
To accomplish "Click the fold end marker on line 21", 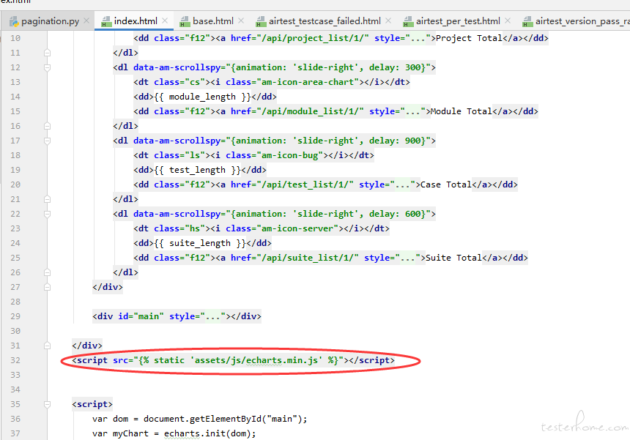I will tap(47, 199).
